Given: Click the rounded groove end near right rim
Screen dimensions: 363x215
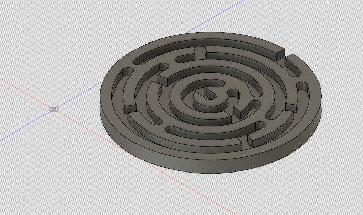Looking at the screenshot, I should (x=302, y=87).
